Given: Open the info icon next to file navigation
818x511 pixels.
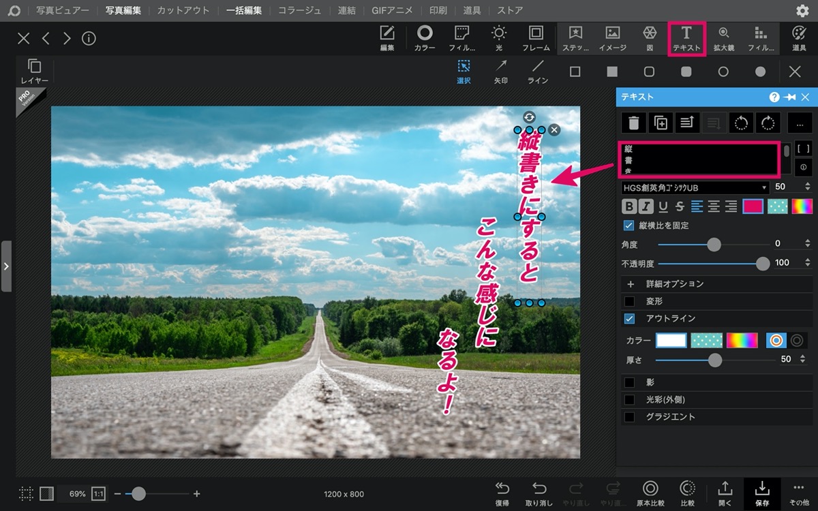Looking at the screenshot, I should [89, 38].
